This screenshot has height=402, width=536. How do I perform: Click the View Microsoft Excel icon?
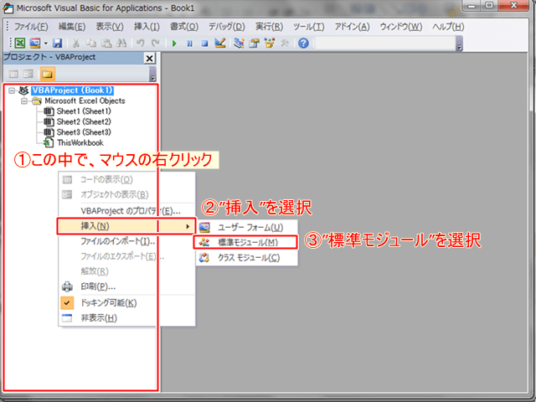(x=20, y=43)
